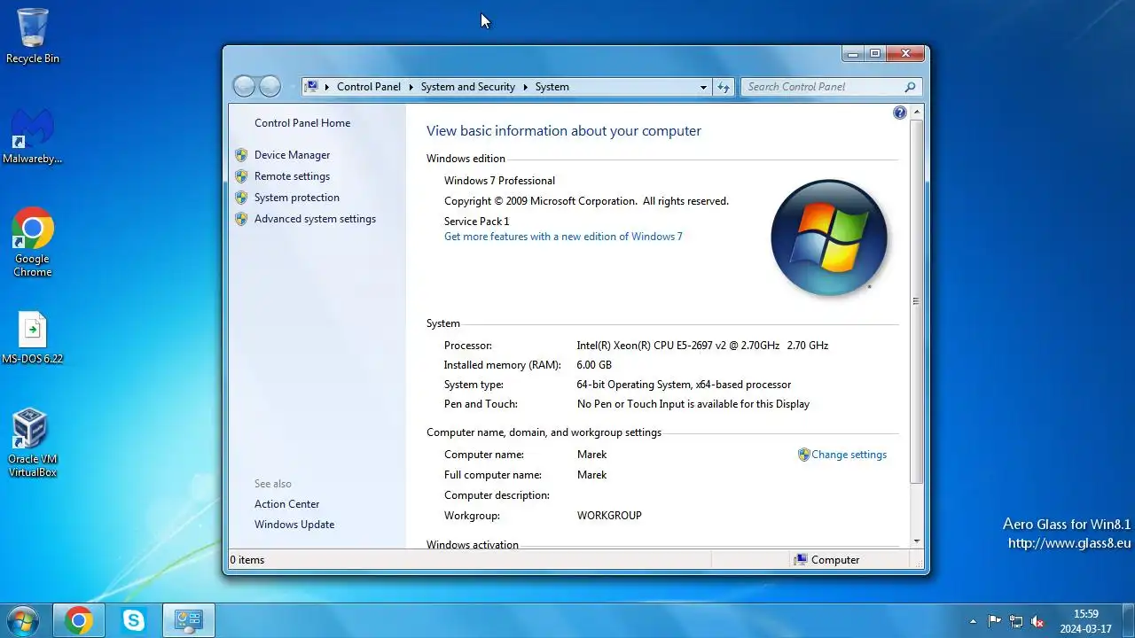
Task: Click the shield icon beside Change settings
Action: click(804, 455)
